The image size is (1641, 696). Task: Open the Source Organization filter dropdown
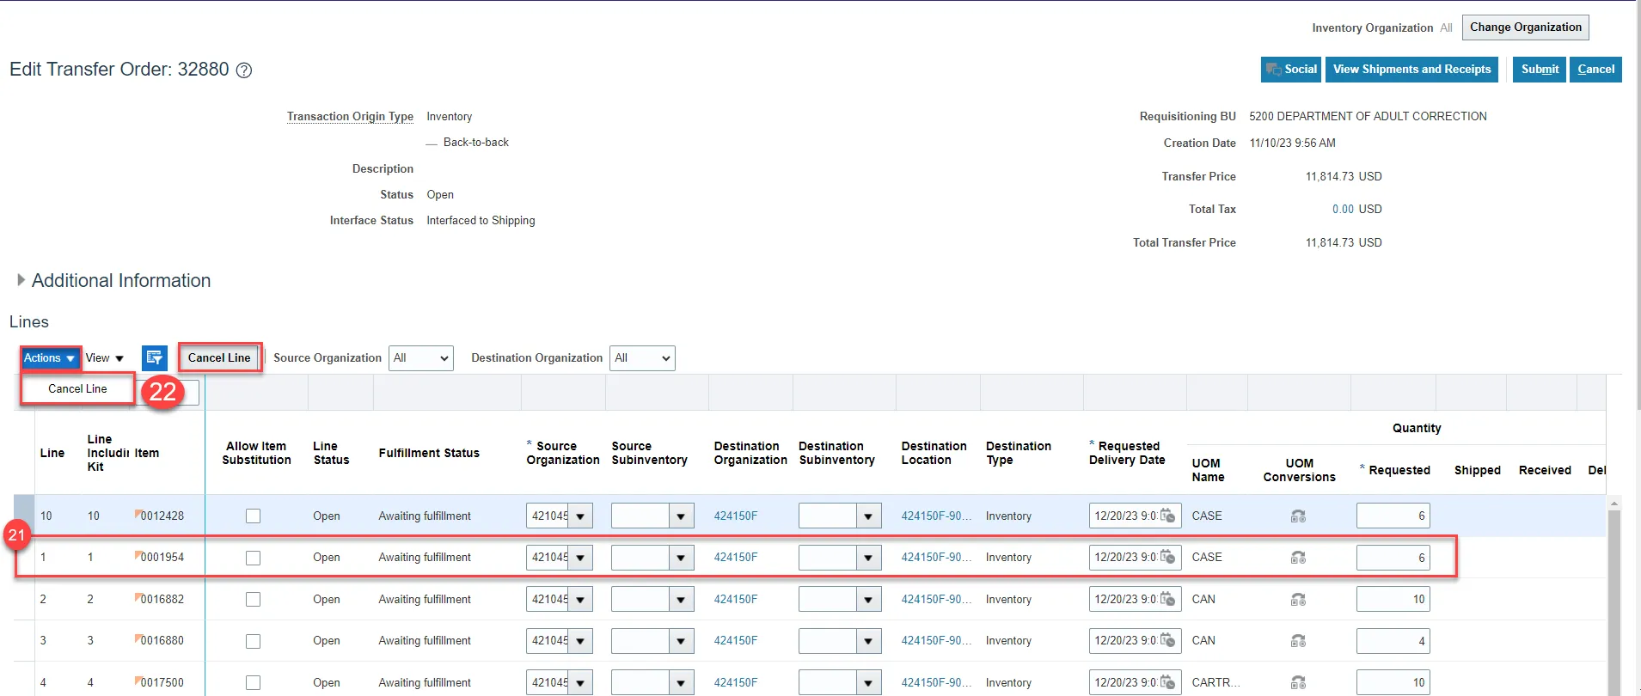coord(420,358)
